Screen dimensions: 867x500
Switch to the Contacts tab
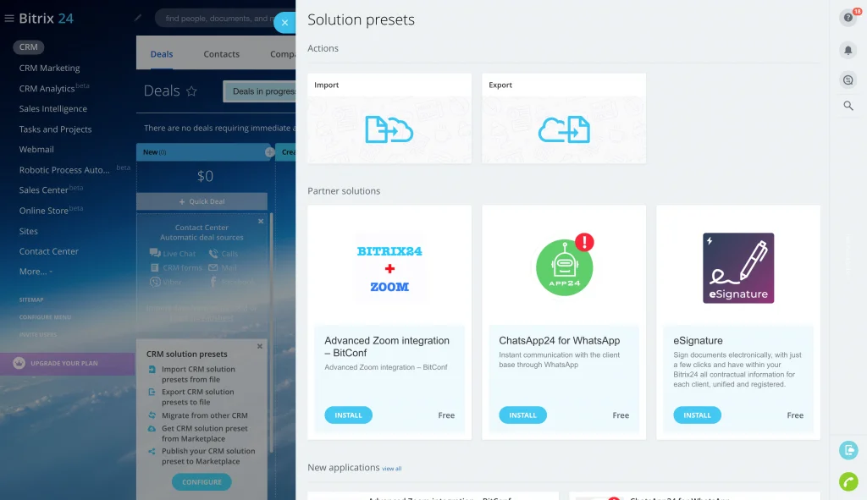(221, 54)
